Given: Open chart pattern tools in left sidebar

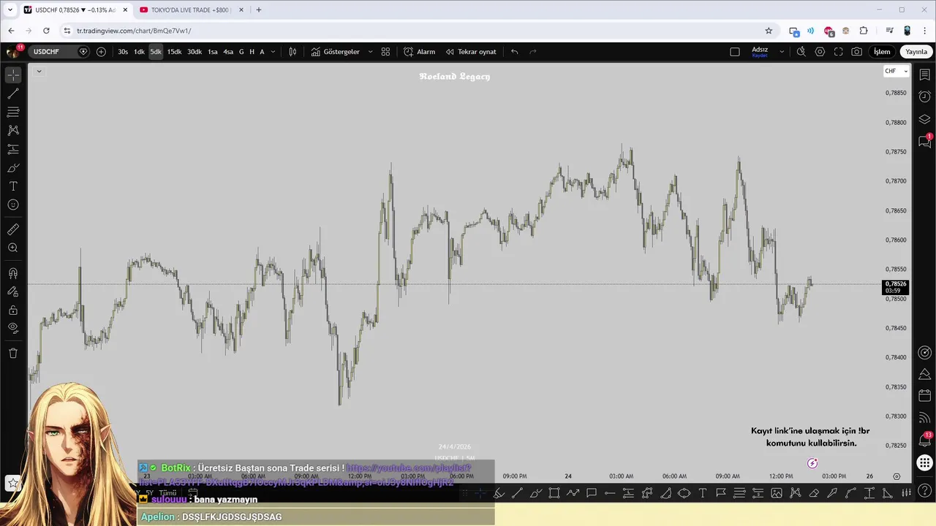Looking at the screenshot, I should click(x=13, y=130).
